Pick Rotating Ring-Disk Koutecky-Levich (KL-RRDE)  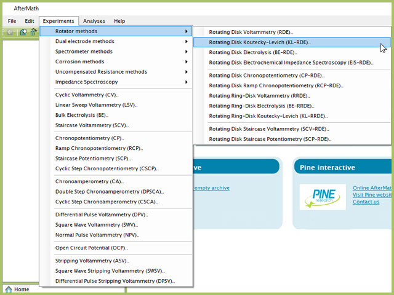(292, 116)
